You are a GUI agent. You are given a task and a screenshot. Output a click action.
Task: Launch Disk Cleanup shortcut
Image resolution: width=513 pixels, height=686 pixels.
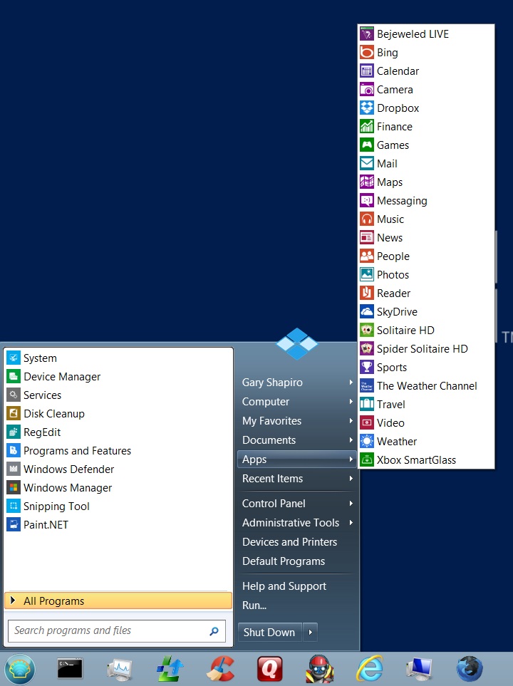click(118, 414)
